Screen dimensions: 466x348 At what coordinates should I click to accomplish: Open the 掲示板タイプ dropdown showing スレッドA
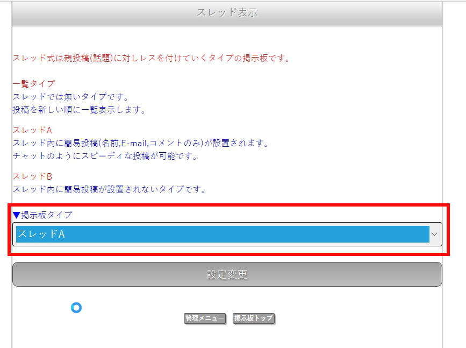tap(227, 235)
